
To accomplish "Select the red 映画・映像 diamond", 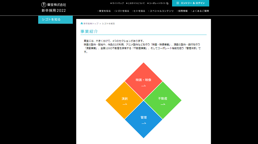I will pos(143,81).
